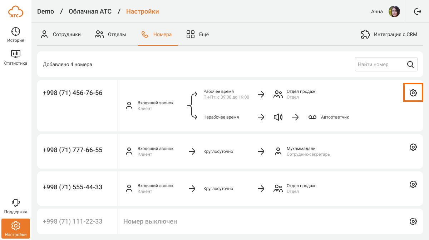Open settings gear for number 555-44-33

pos(413,184)
